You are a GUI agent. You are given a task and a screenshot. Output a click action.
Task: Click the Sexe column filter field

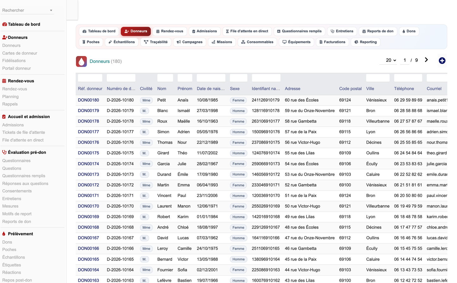[x=238, y=78]
